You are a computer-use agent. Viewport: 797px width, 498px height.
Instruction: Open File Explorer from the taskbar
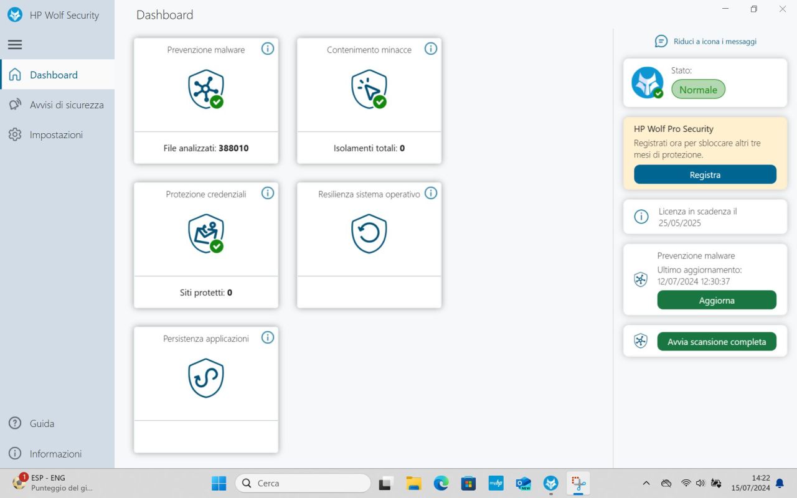pyautogui.click(x=414, y=483)
